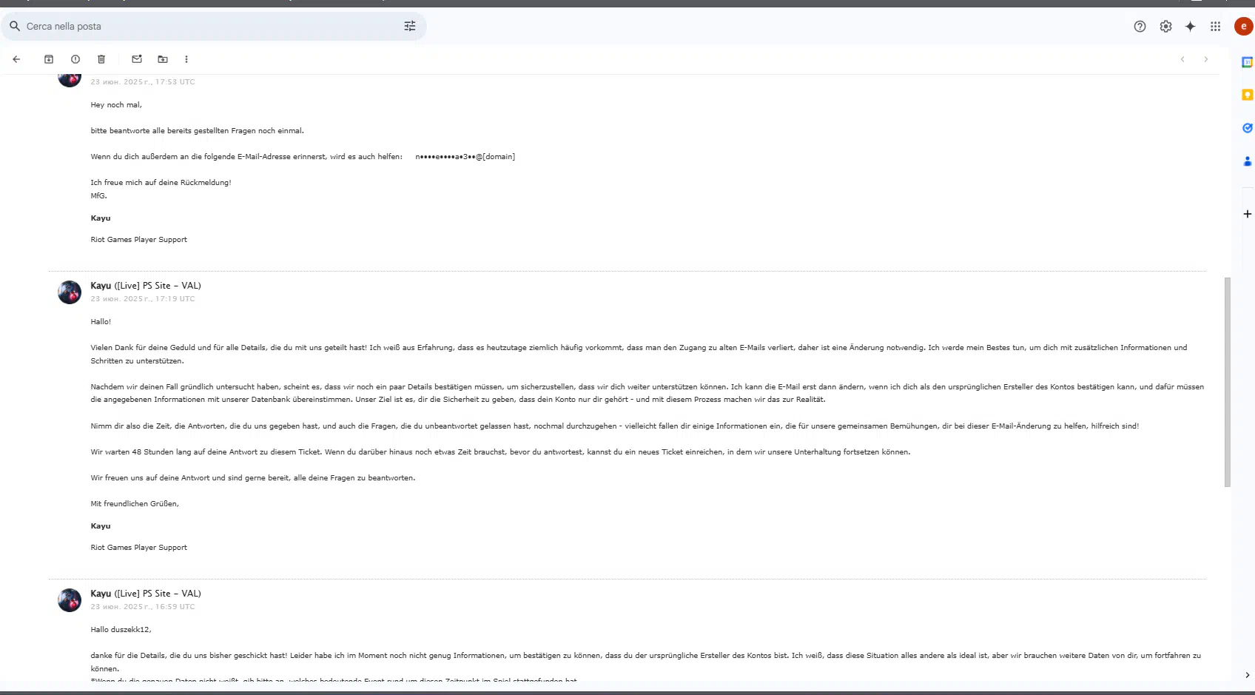Open Google Keep side panel
Viewport: 1255px width, 695px height.
1247,95
